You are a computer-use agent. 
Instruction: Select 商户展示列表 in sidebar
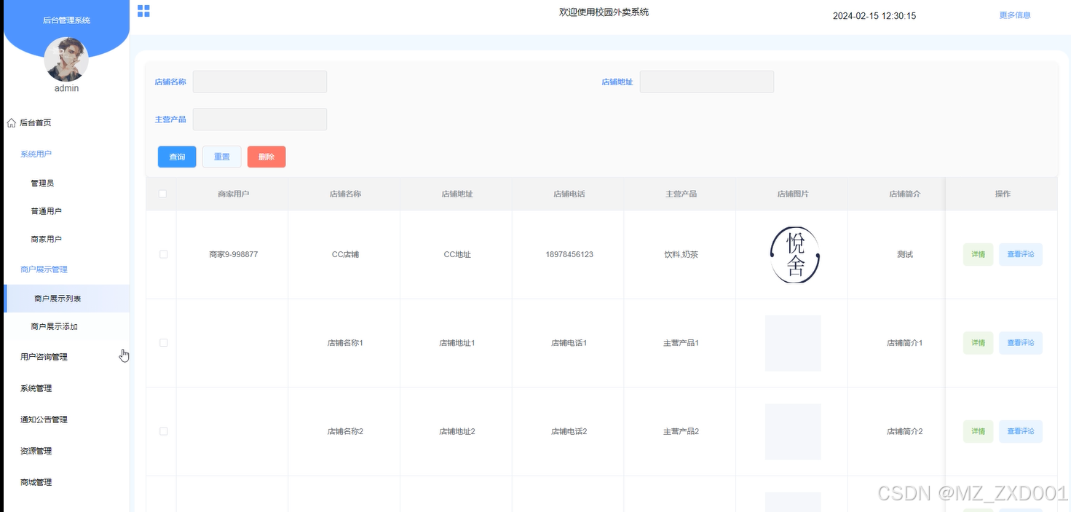(x=66, y=299)
